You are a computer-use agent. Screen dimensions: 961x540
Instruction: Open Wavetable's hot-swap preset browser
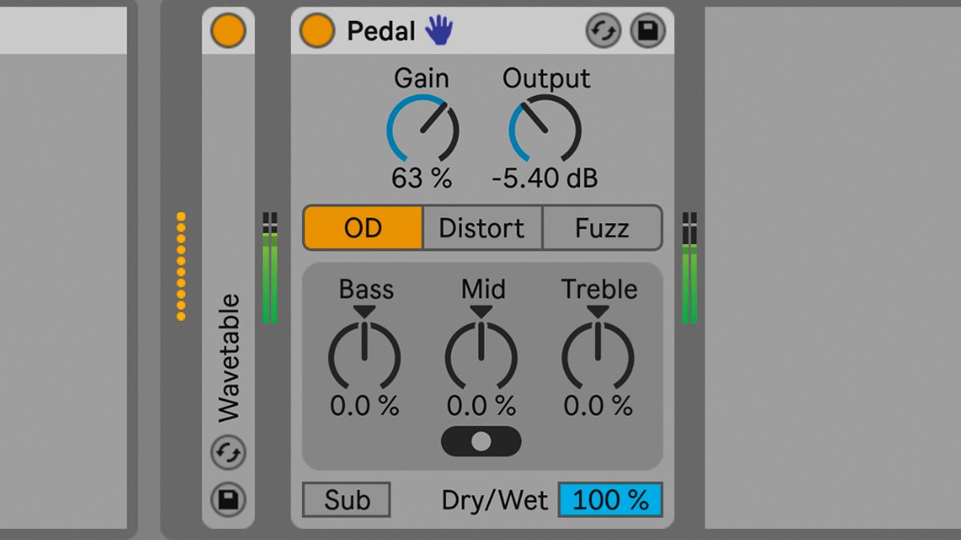228,453
